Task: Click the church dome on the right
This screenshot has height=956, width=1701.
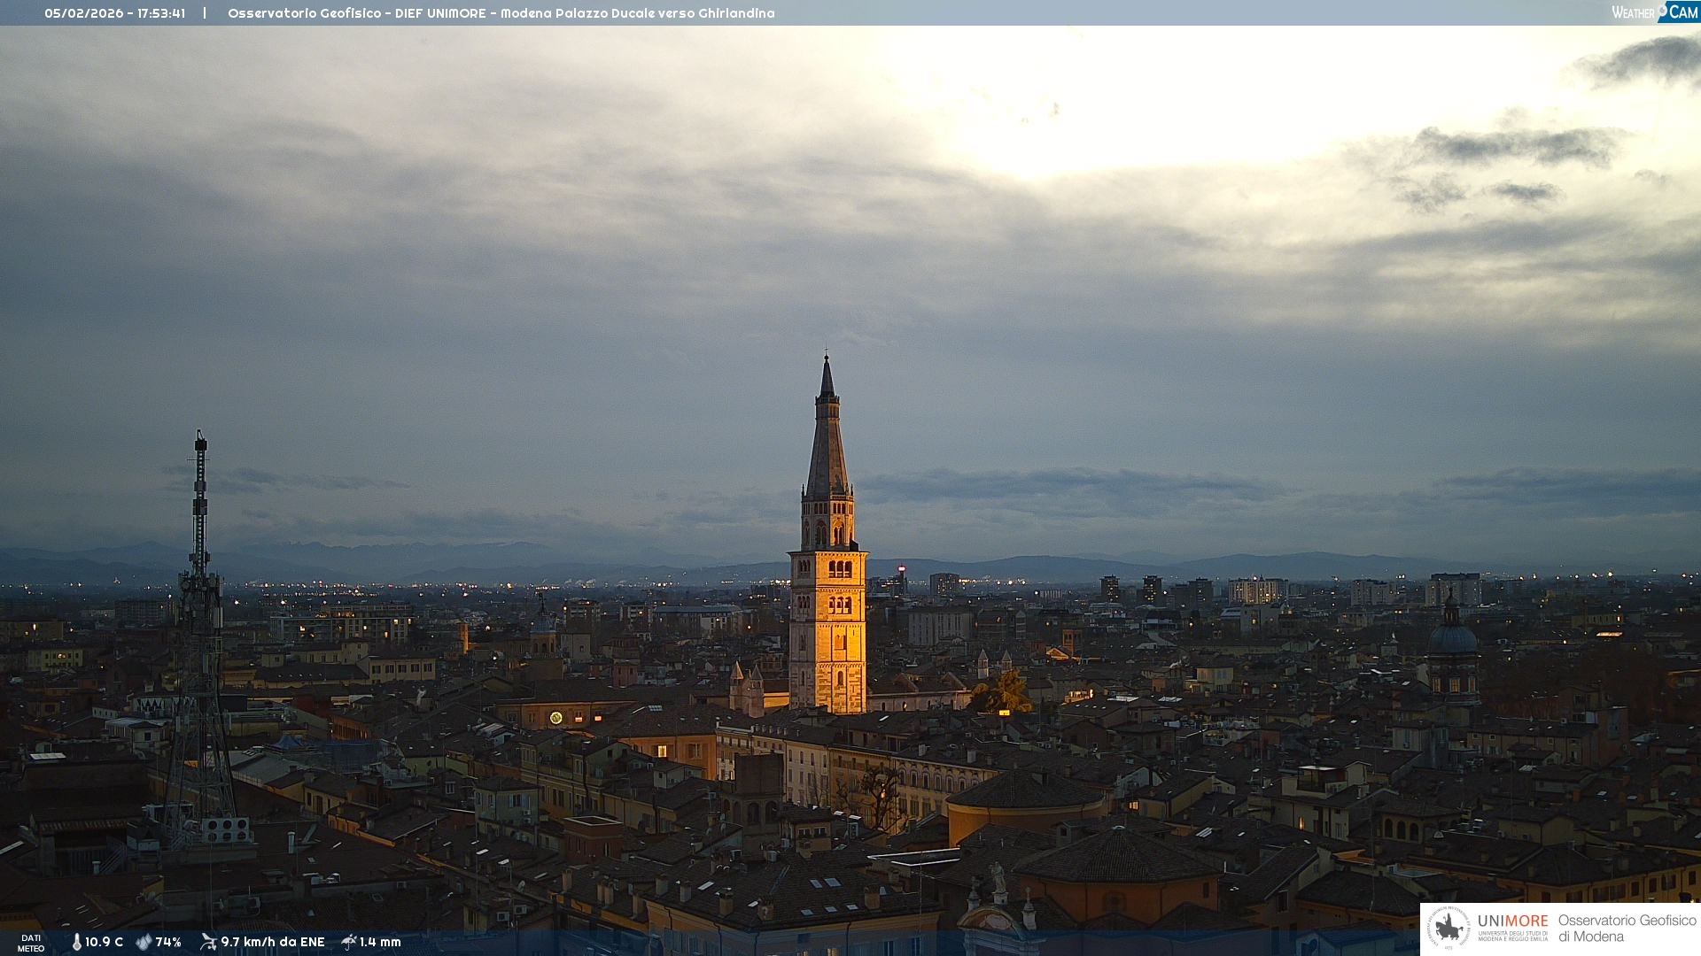Action: tap(1453, 639)
